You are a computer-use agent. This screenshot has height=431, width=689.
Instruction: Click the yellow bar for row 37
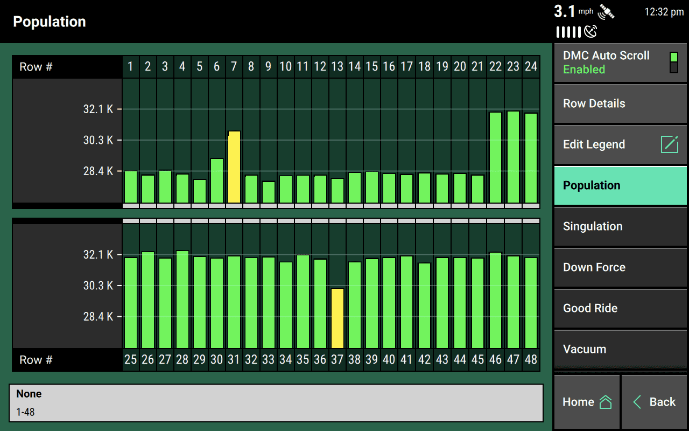point(338,318)
